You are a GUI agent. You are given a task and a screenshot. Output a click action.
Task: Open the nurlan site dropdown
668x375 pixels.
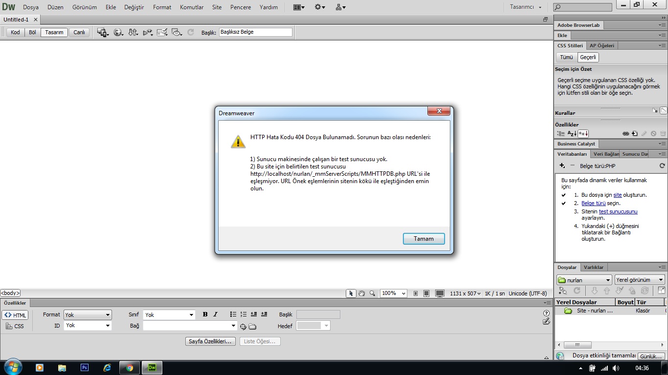coord(584,280)
